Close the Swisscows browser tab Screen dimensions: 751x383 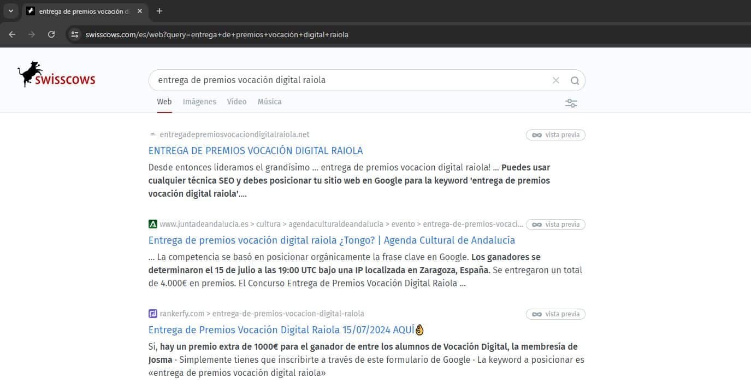140,11
